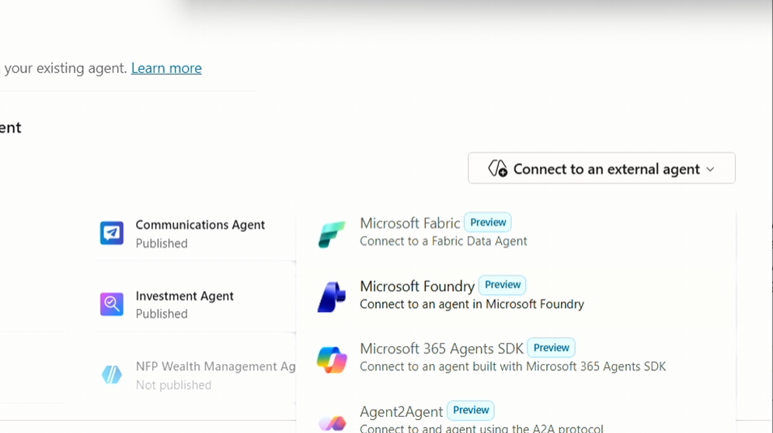This screenshot has width=773, height=433.
Task: Select the NFP Wealth Management agent name
Action: (x=215, y=367)
